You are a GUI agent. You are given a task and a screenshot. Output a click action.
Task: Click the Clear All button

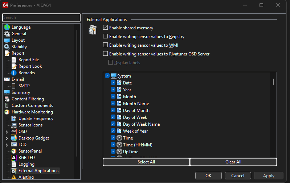(x=233, y=162)
